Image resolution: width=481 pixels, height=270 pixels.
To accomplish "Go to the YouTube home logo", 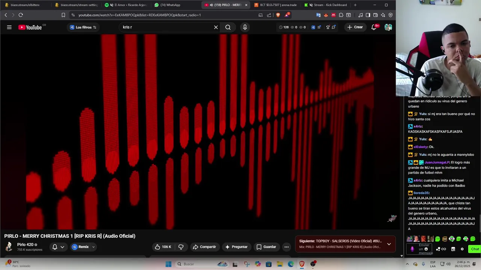I will coord(30,27).
